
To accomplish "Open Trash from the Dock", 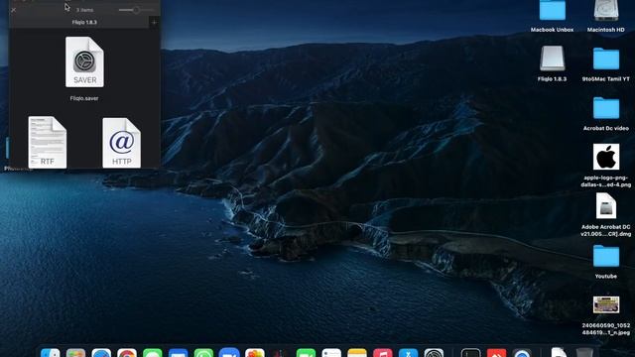I will point(584,353).
